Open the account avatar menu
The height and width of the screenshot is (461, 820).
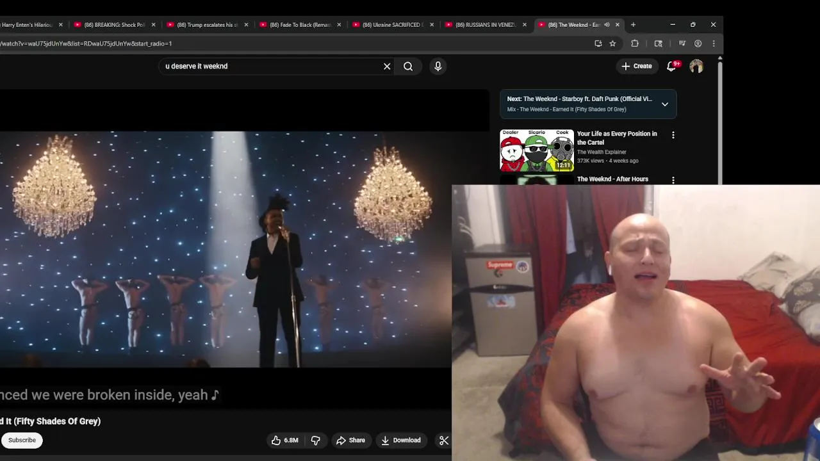(x=696, y=66)
